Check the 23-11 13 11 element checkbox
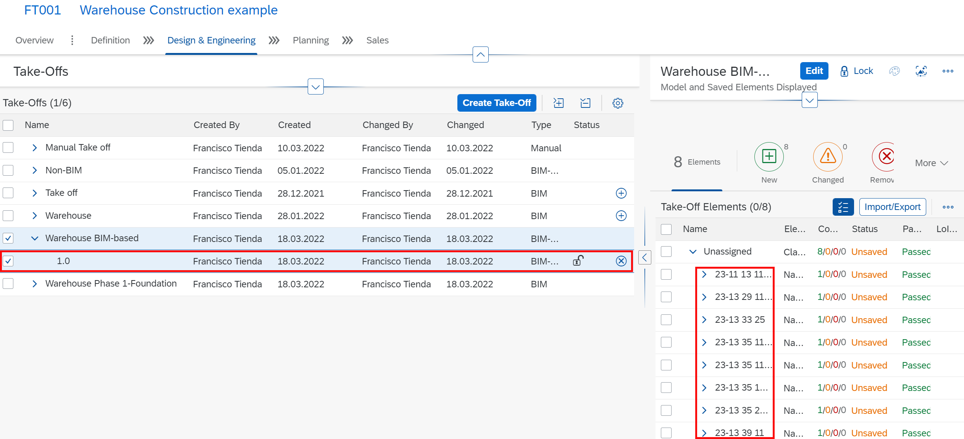 pyautogui.click(x=666, y=274)
